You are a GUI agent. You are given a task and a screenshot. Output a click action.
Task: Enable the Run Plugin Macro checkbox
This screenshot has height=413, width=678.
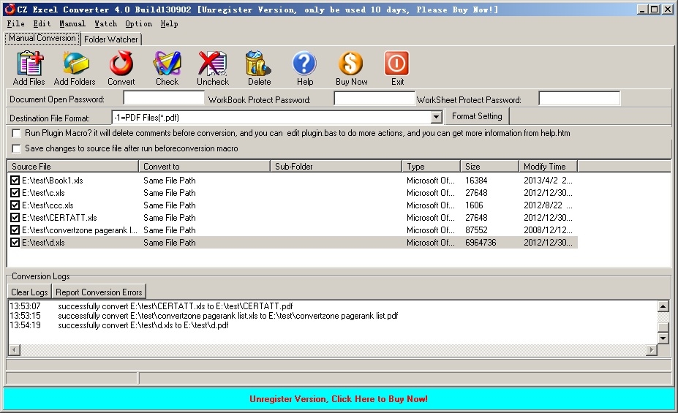[16, 133]
